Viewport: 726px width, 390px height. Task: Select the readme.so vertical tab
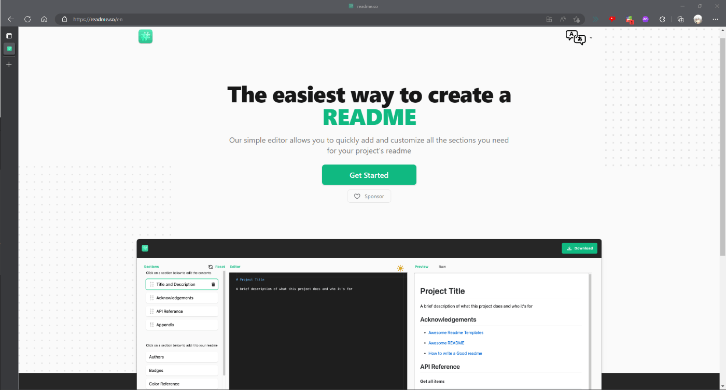(9, 49)
